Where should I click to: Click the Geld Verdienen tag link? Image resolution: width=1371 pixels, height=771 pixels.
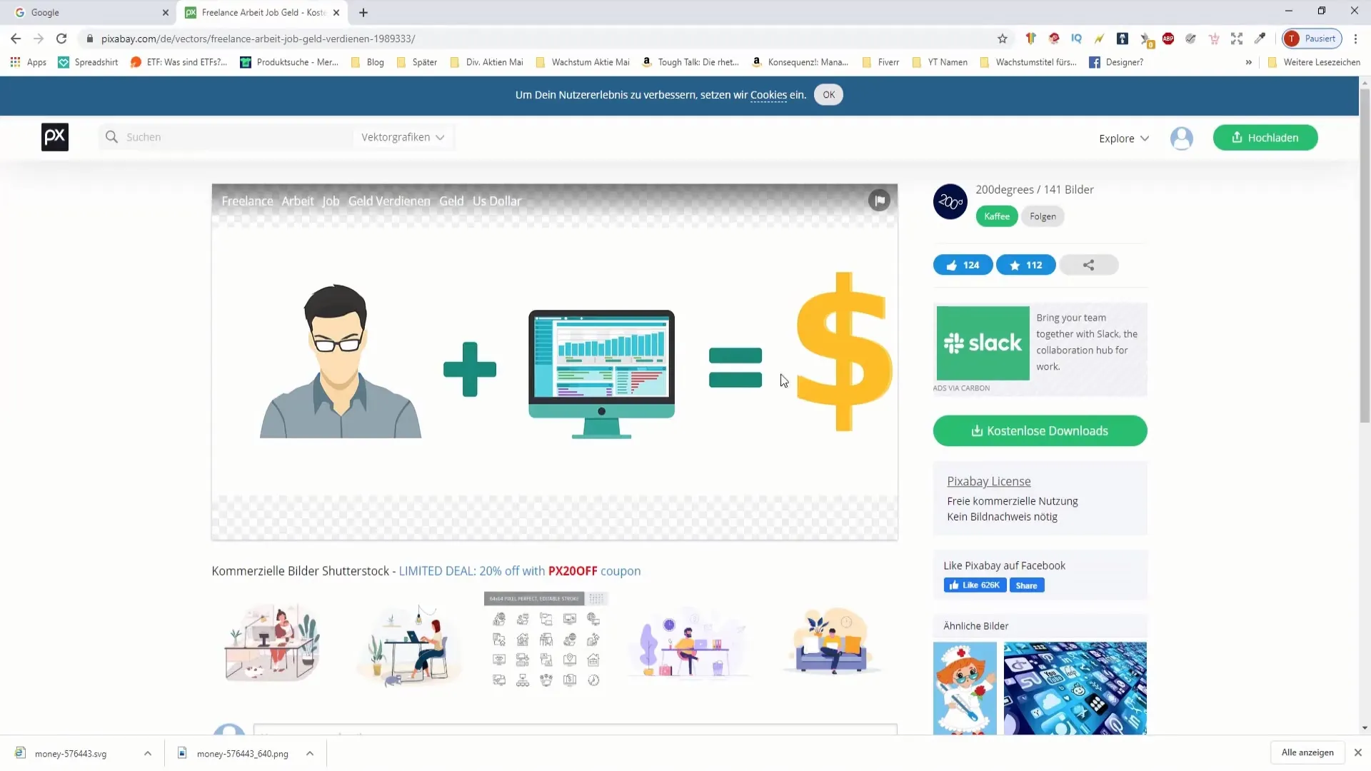389,201
